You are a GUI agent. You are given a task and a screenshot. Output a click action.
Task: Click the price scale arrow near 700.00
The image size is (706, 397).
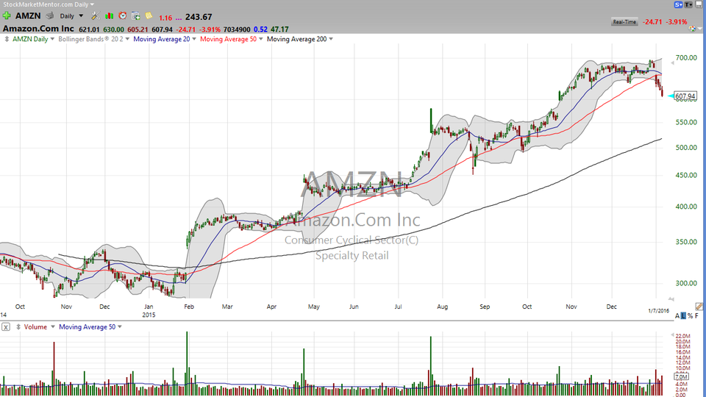(x=672, y=63)
